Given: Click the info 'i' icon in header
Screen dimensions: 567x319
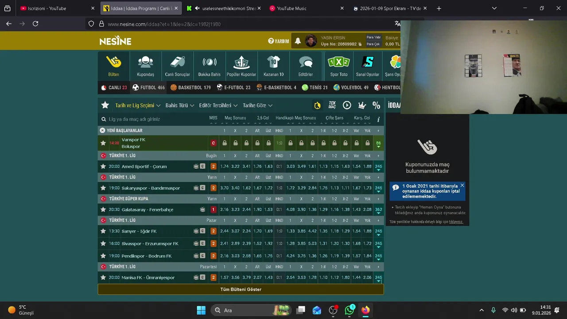Looking at the screenshot, I should (x=378, y=119).
